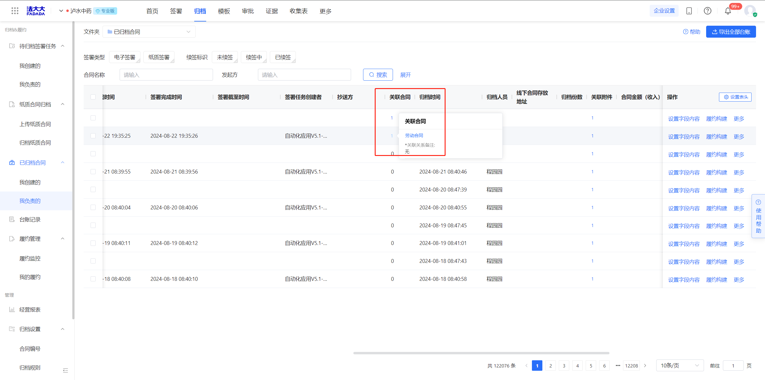Collapse the sidebar with the fold icon
This screenshot has height=380, width=765.
point(65,370)
